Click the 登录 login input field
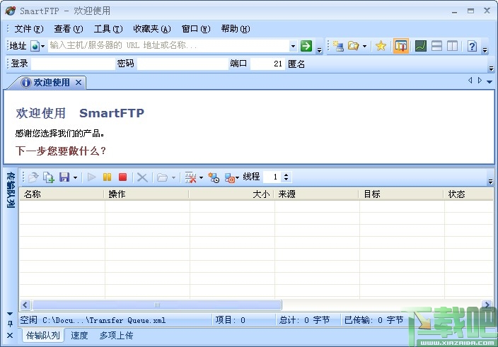The width and height of the screenshot is (498, 347). pyautogui.click(x=73, y=64)
